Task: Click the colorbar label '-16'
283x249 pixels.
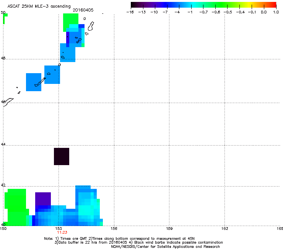Action: tap(130, 12)
